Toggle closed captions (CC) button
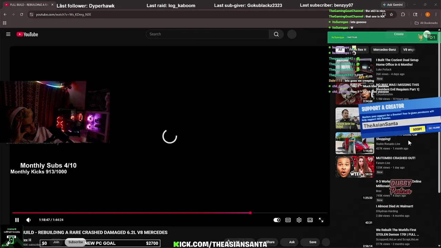 pos(288,220)
